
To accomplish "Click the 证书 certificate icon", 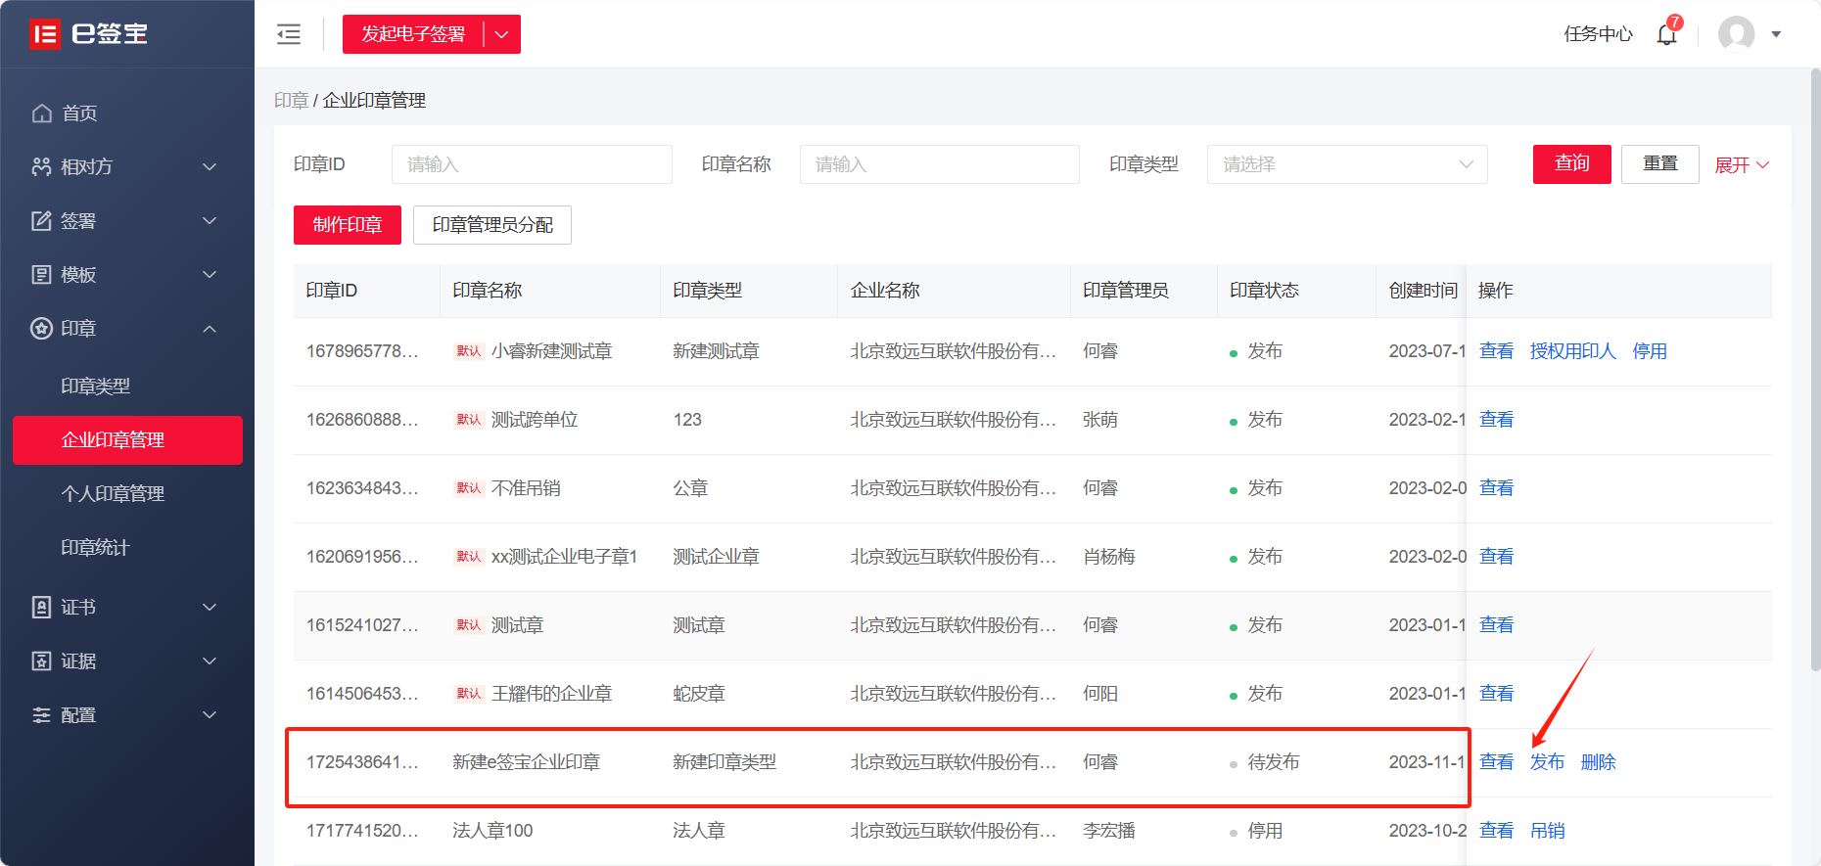I will pos(41,608).
